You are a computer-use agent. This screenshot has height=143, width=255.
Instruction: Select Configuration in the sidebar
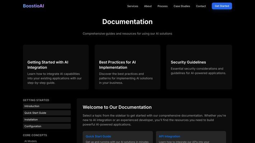[x=47, y=126]
